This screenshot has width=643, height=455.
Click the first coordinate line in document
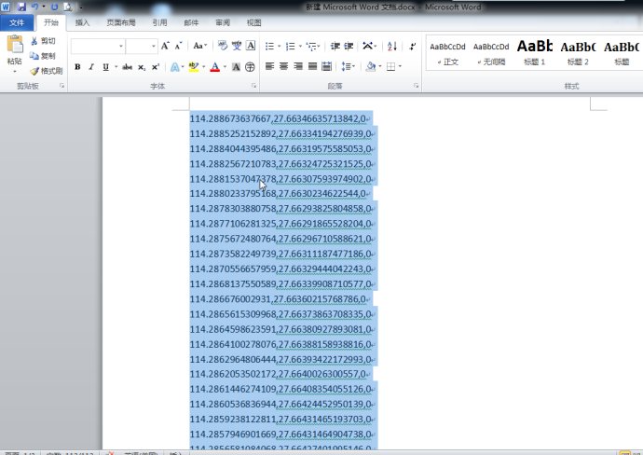pos(280,119)
